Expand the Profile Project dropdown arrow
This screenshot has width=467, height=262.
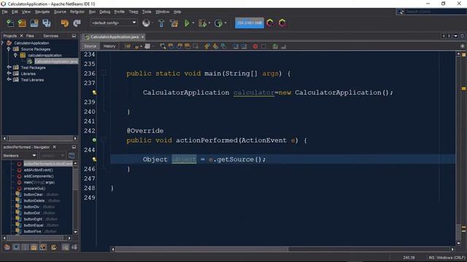click(225, 23)
